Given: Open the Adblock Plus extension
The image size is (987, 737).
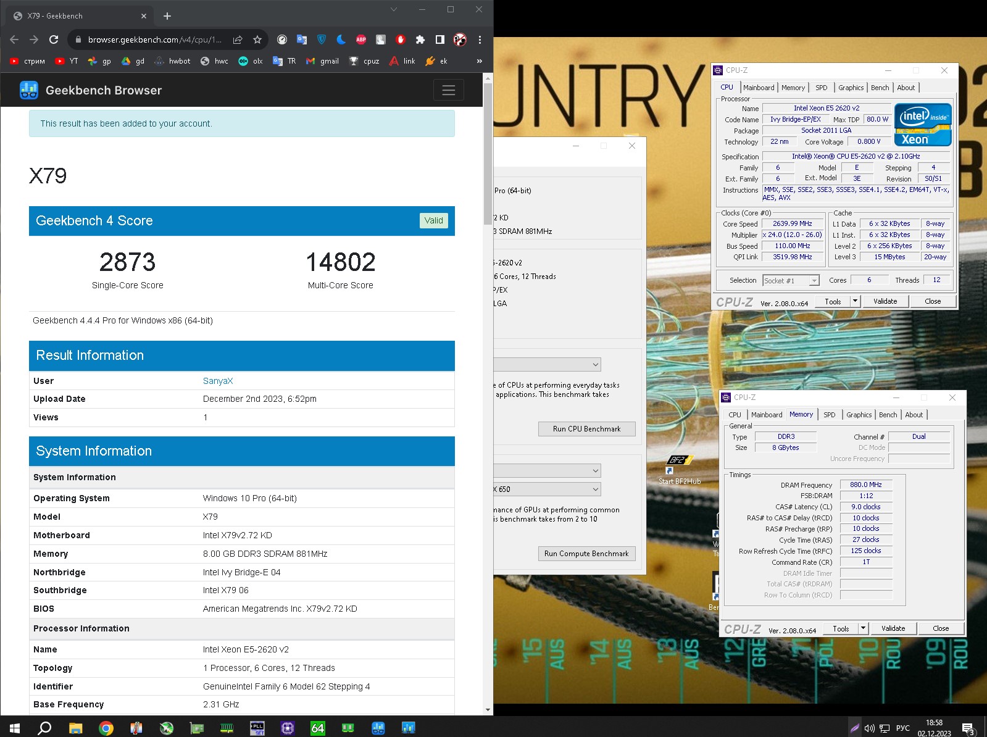Looking at the screenshot, I should pos(361,40).
